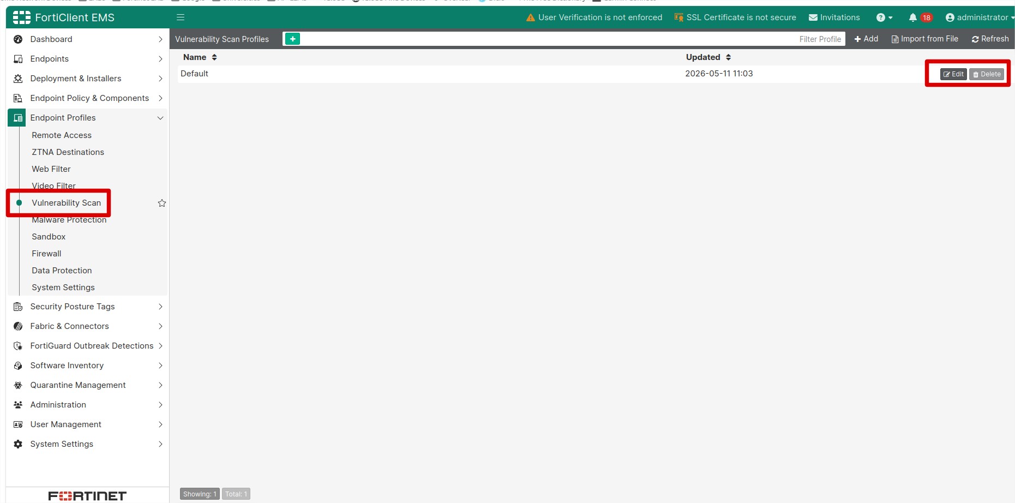Screen dimensions: 1015x503
Task: Open the help question mark menu
Action: pos(884,17)
